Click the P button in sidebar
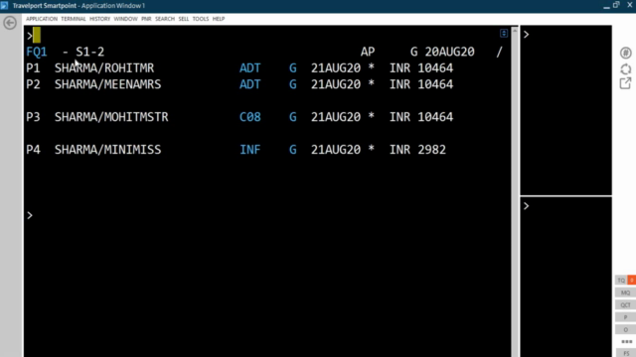636x357 pixels. 625,317
